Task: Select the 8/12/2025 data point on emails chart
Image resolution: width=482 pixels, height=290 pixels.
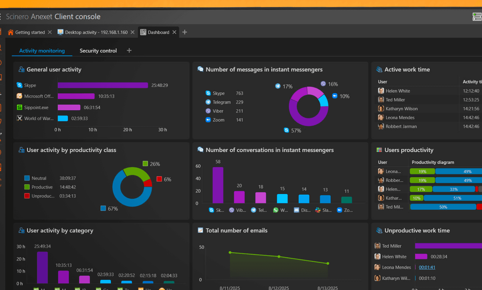Action: point(279,257)
